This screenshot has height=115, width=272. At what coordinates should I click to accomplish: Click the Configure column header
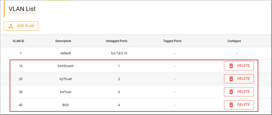pos(234,41)
